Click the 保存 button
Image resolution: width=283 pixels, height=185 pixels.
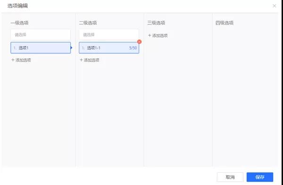coord(260,177)
